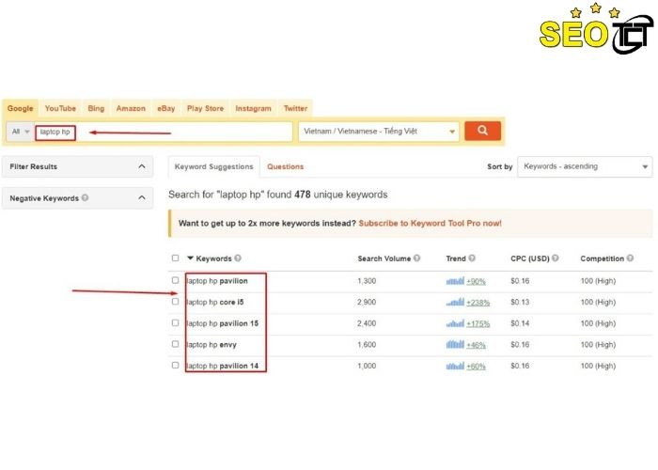Click the keyword laptop hp core i5

click(x=215, y=302)
